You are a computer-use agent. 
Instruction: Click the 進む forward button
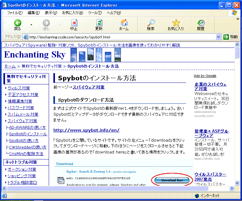click(46, 25)
